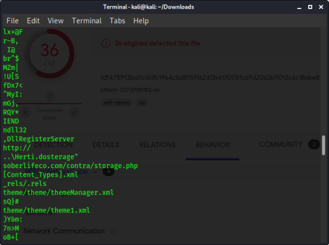Open the File menu
This screenshot has height=245, width=329.
tap(12, 21)
